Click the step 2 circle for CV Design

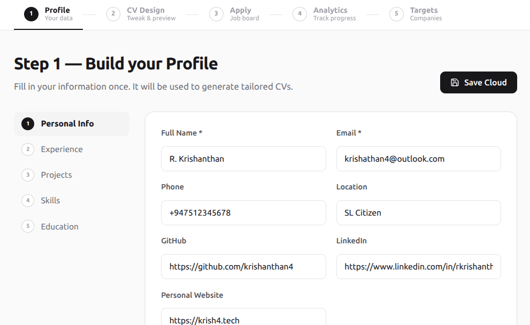click(113, 14)
